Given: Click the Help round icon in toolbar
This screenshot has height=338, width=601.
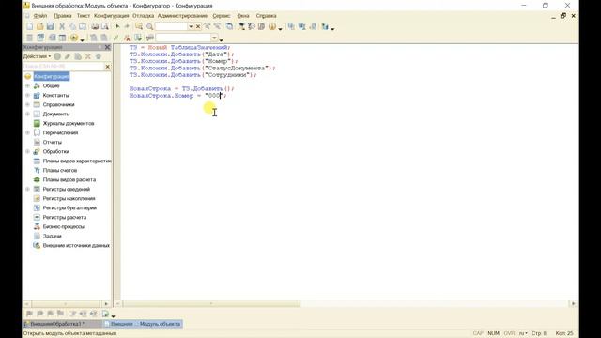Looking at the screenshot, I should 271,26.
